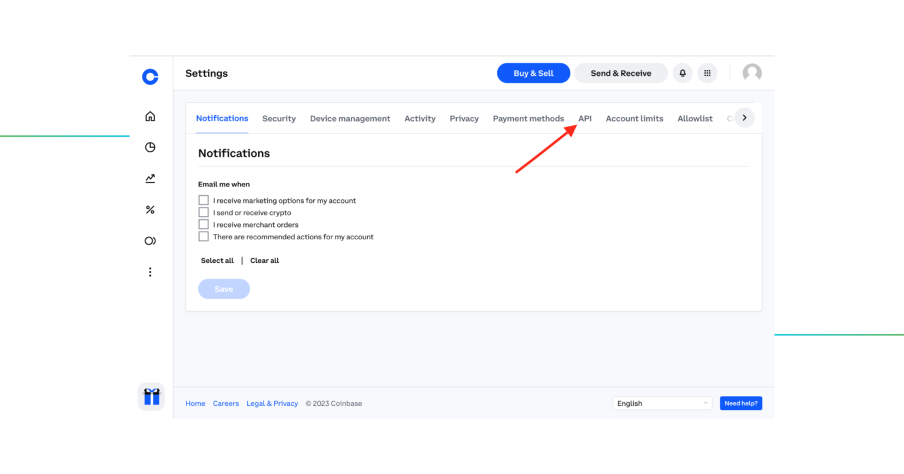Open trading via the chart icon
This screenshot has height=474, width=904.
(150, 178)
